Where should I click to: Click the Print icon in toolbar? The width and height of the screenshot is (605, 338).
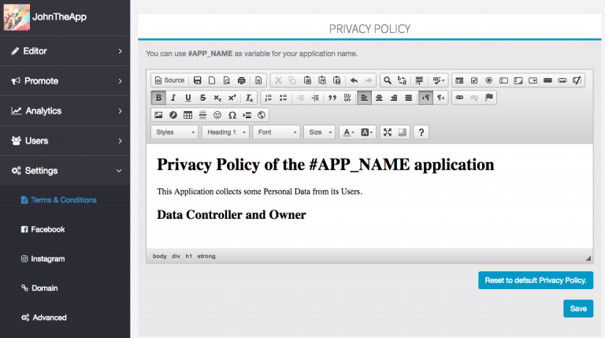[241, 80]
